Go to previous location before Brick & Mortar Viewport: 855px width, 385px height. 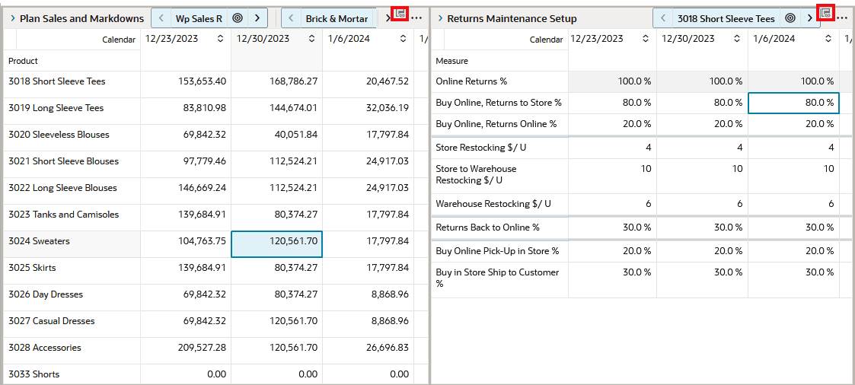(291, 18)
